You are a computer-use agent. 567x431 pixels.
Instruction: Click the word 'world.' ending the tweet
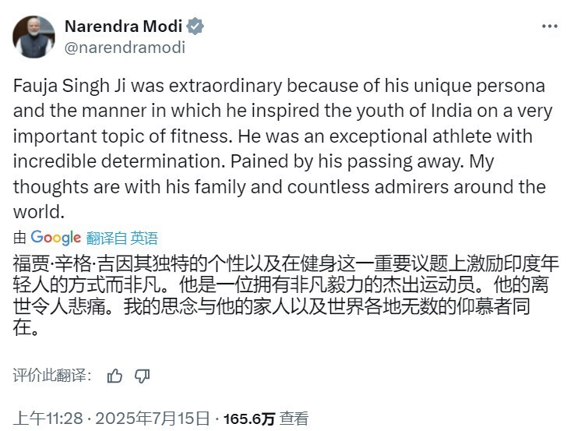(39, 212)
